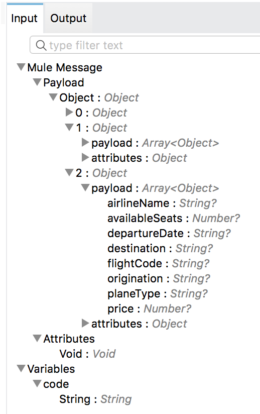Collapse the Payload tree node
This screenshot has height=414, width=260.
[x=37, y=82]
